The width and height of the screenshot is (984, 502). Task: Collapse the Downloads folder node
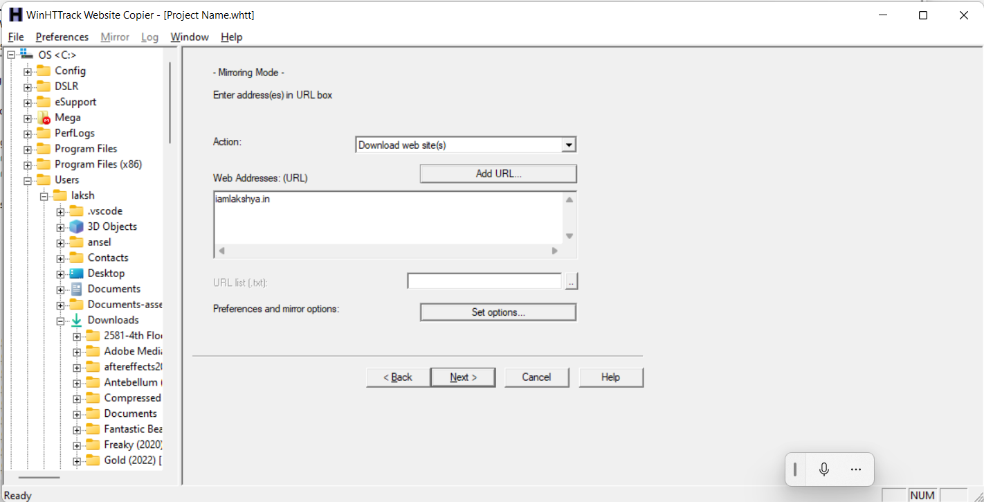(x=60, y=321)
